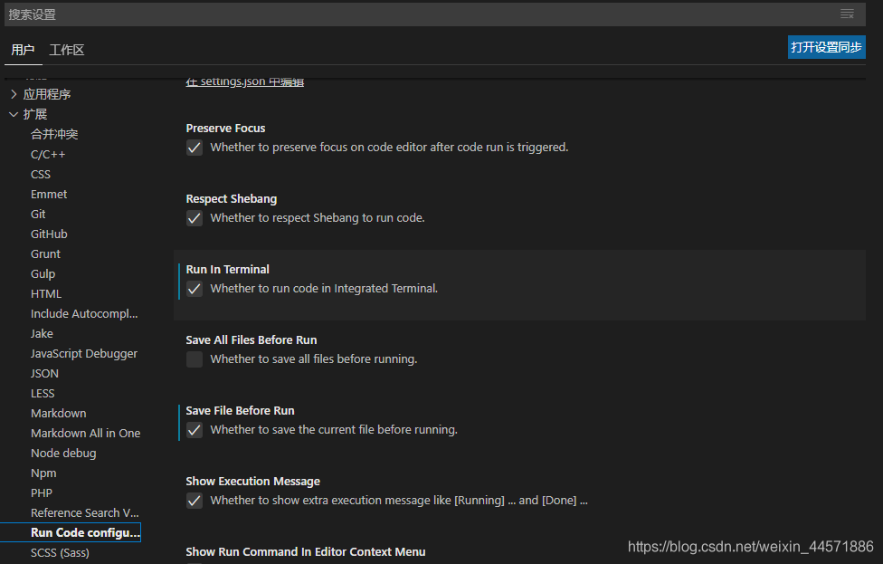Go to the 合并冲突 settings
The image size is (883, 564).
click(x=54, y=134)
